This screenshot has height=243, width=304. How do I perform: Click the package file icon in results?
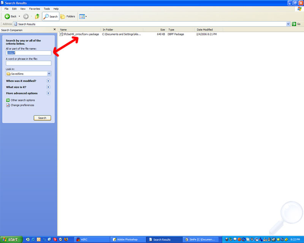[61, 34]
